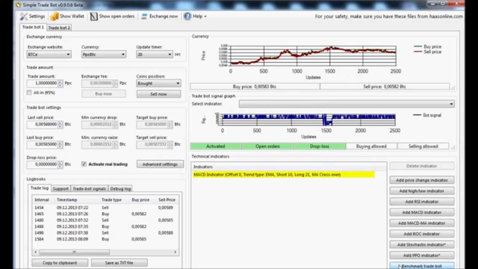478x269 pixels.
Task: Click the app icon in the title bar
Action: point(18,5)
